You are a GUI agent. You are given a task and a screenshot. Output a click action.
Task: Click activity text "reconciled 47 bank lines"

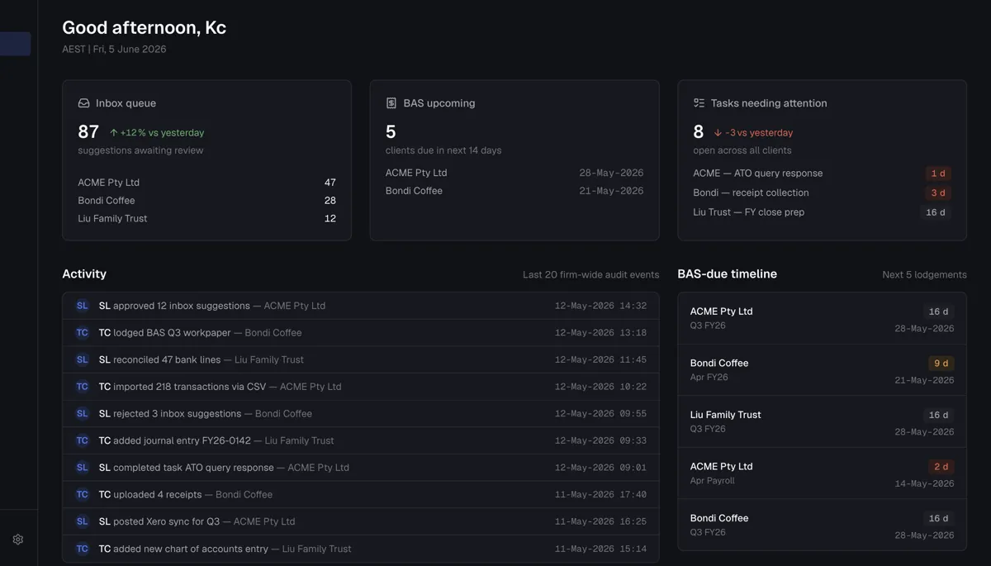click(167, 359)
